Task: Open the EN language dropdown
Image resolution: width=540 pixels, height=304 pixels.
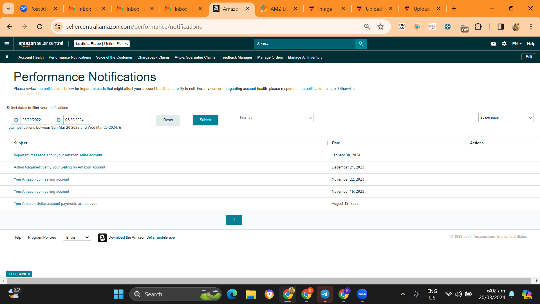Action: pyautogui.click(x=517, y=44)
